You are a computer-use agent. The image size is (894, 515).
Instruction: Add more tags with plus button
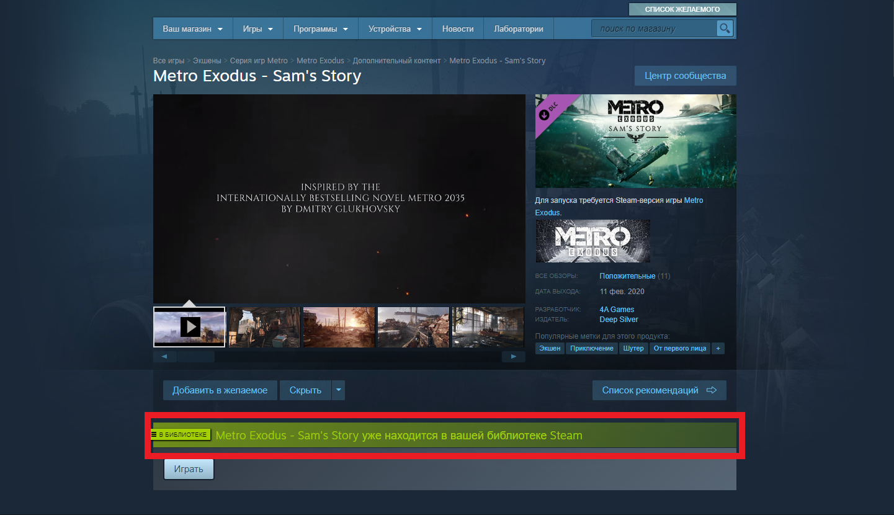[x=718, y=348]
